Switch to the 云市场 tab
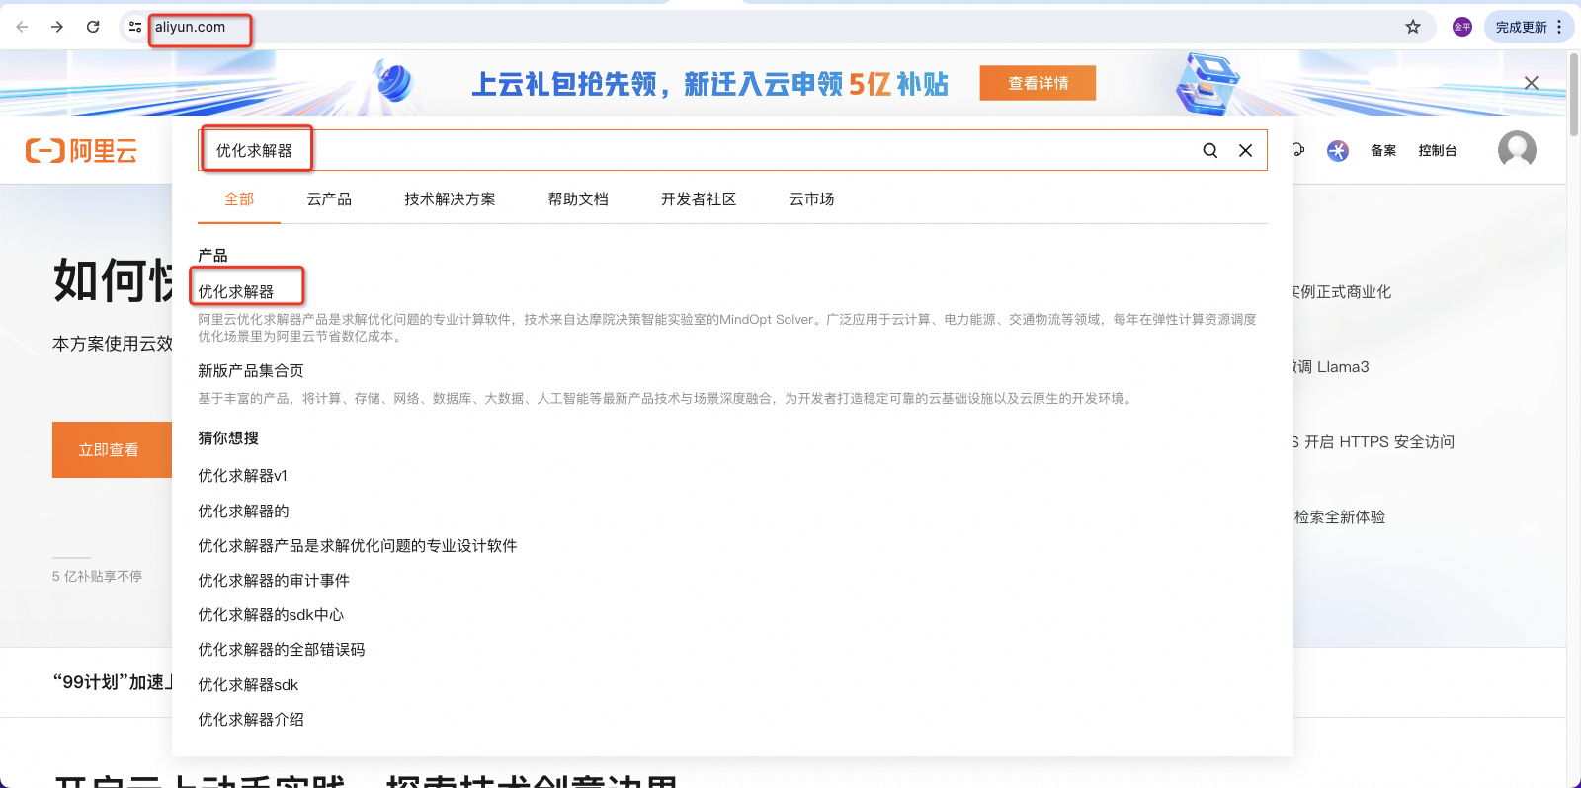The image size is (1581, 788). pos(811,199)
